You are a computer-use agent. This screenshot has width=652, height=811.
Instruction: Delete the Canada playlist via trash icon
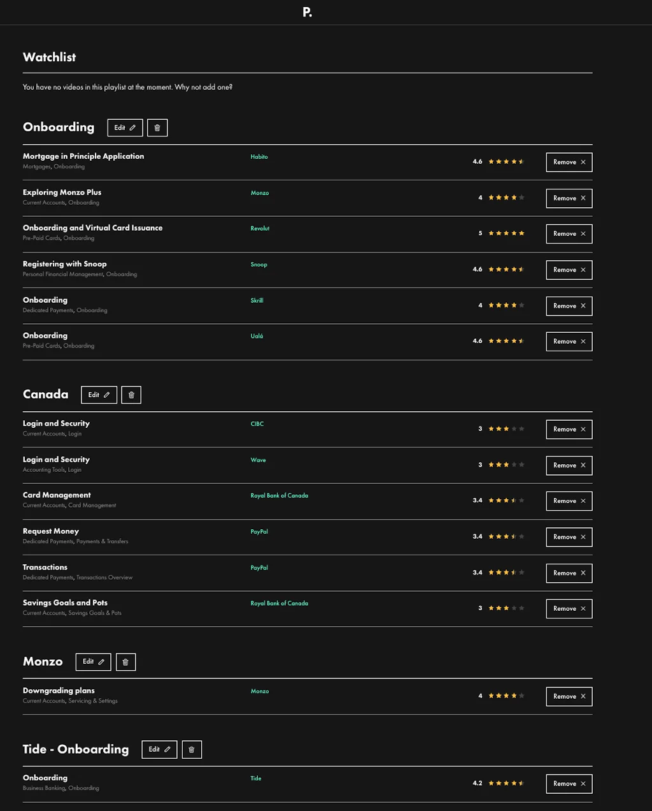tap(131, 395)
